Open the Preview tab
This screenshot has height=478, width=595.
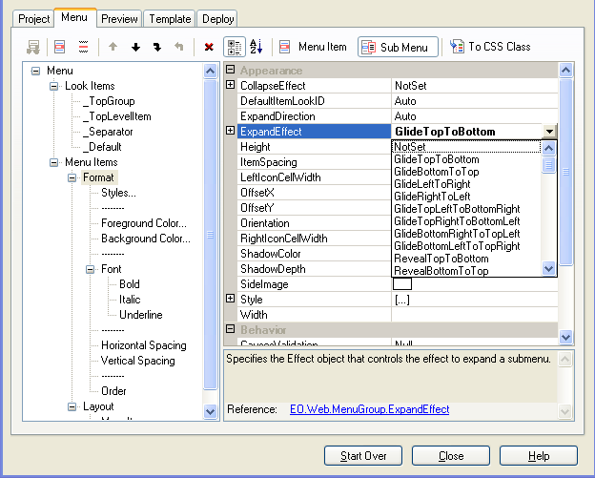[119, 19]
